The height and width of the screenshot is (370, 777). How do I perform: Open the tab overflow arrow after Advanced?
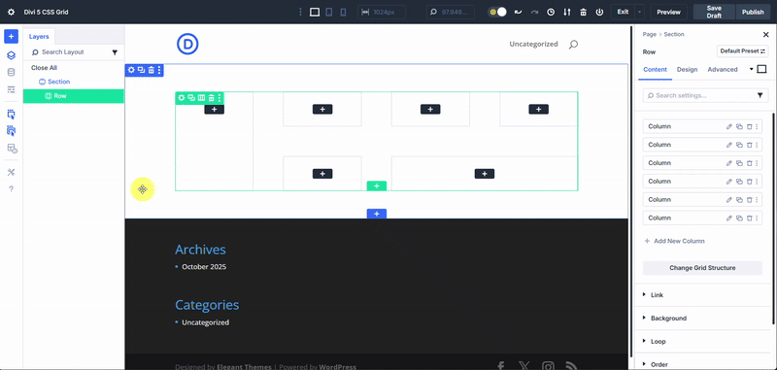click(x=751, y=69)
